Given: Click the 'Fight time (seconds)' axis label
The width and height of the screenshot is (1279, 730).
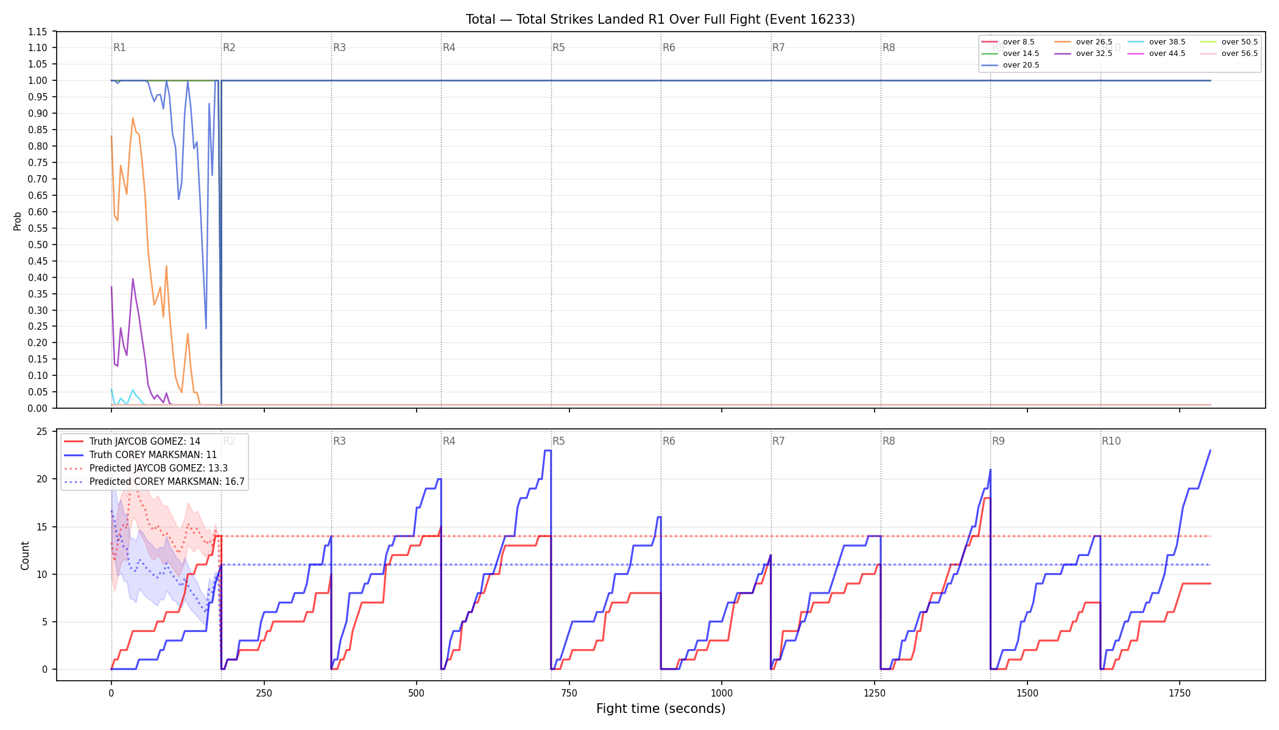Looking at the screenshot, I should pyautogui.click(x=661, y=709).
